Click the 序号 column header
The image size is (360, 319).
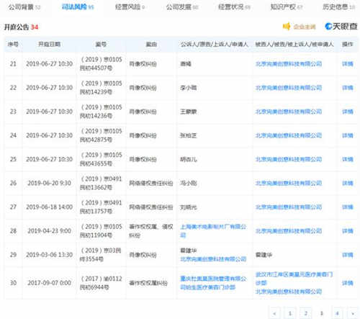pos(13,44)
